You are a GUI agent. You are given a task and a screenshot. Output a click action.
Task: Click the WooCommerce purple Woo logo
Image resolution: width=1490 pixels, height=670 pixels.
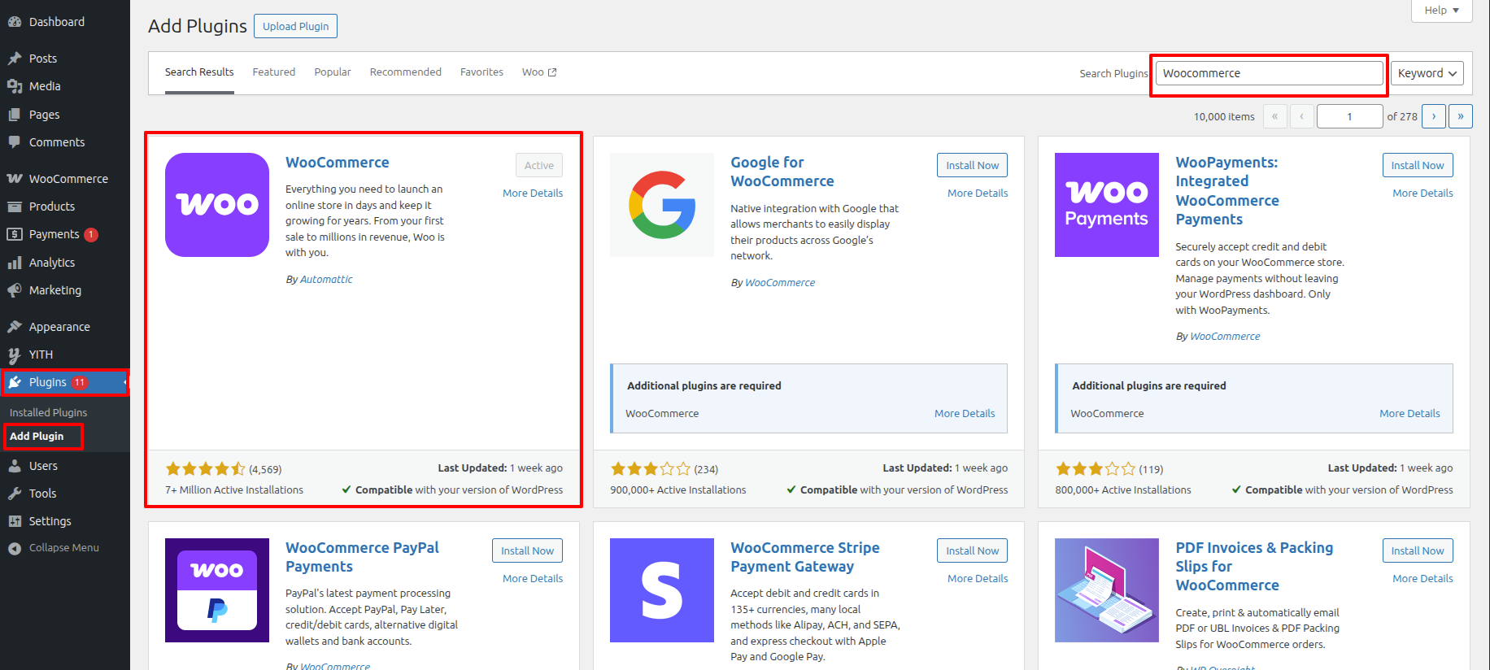(x=217, y=205)
